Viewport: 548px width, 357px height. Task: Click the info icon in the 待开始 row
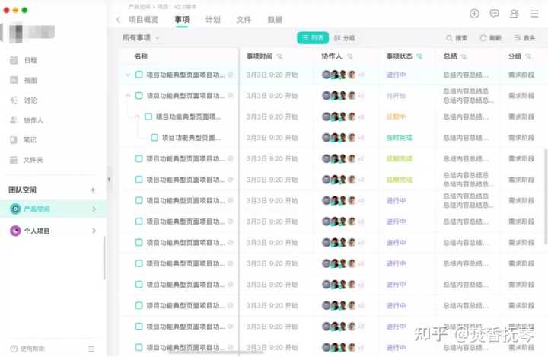[231, 95]
